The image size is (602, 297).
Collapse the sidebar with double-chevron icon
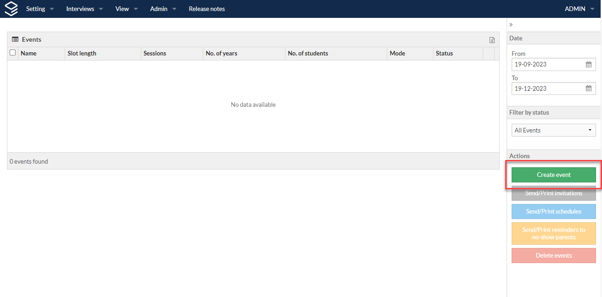tap(511, 24)
